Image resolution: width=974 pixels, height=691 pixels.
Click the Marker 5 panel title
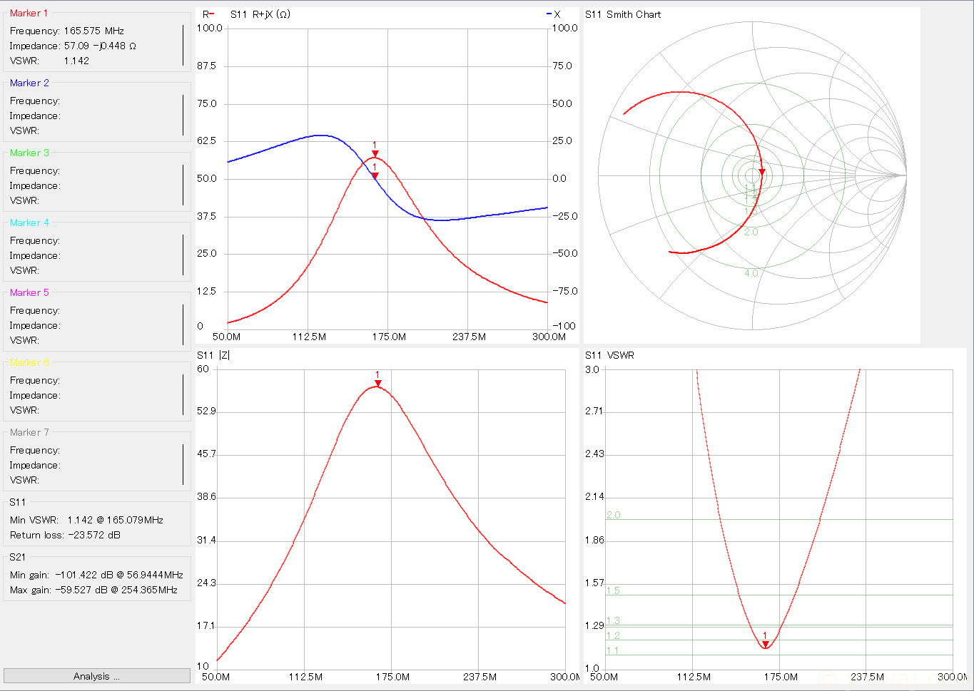[29, 292]
